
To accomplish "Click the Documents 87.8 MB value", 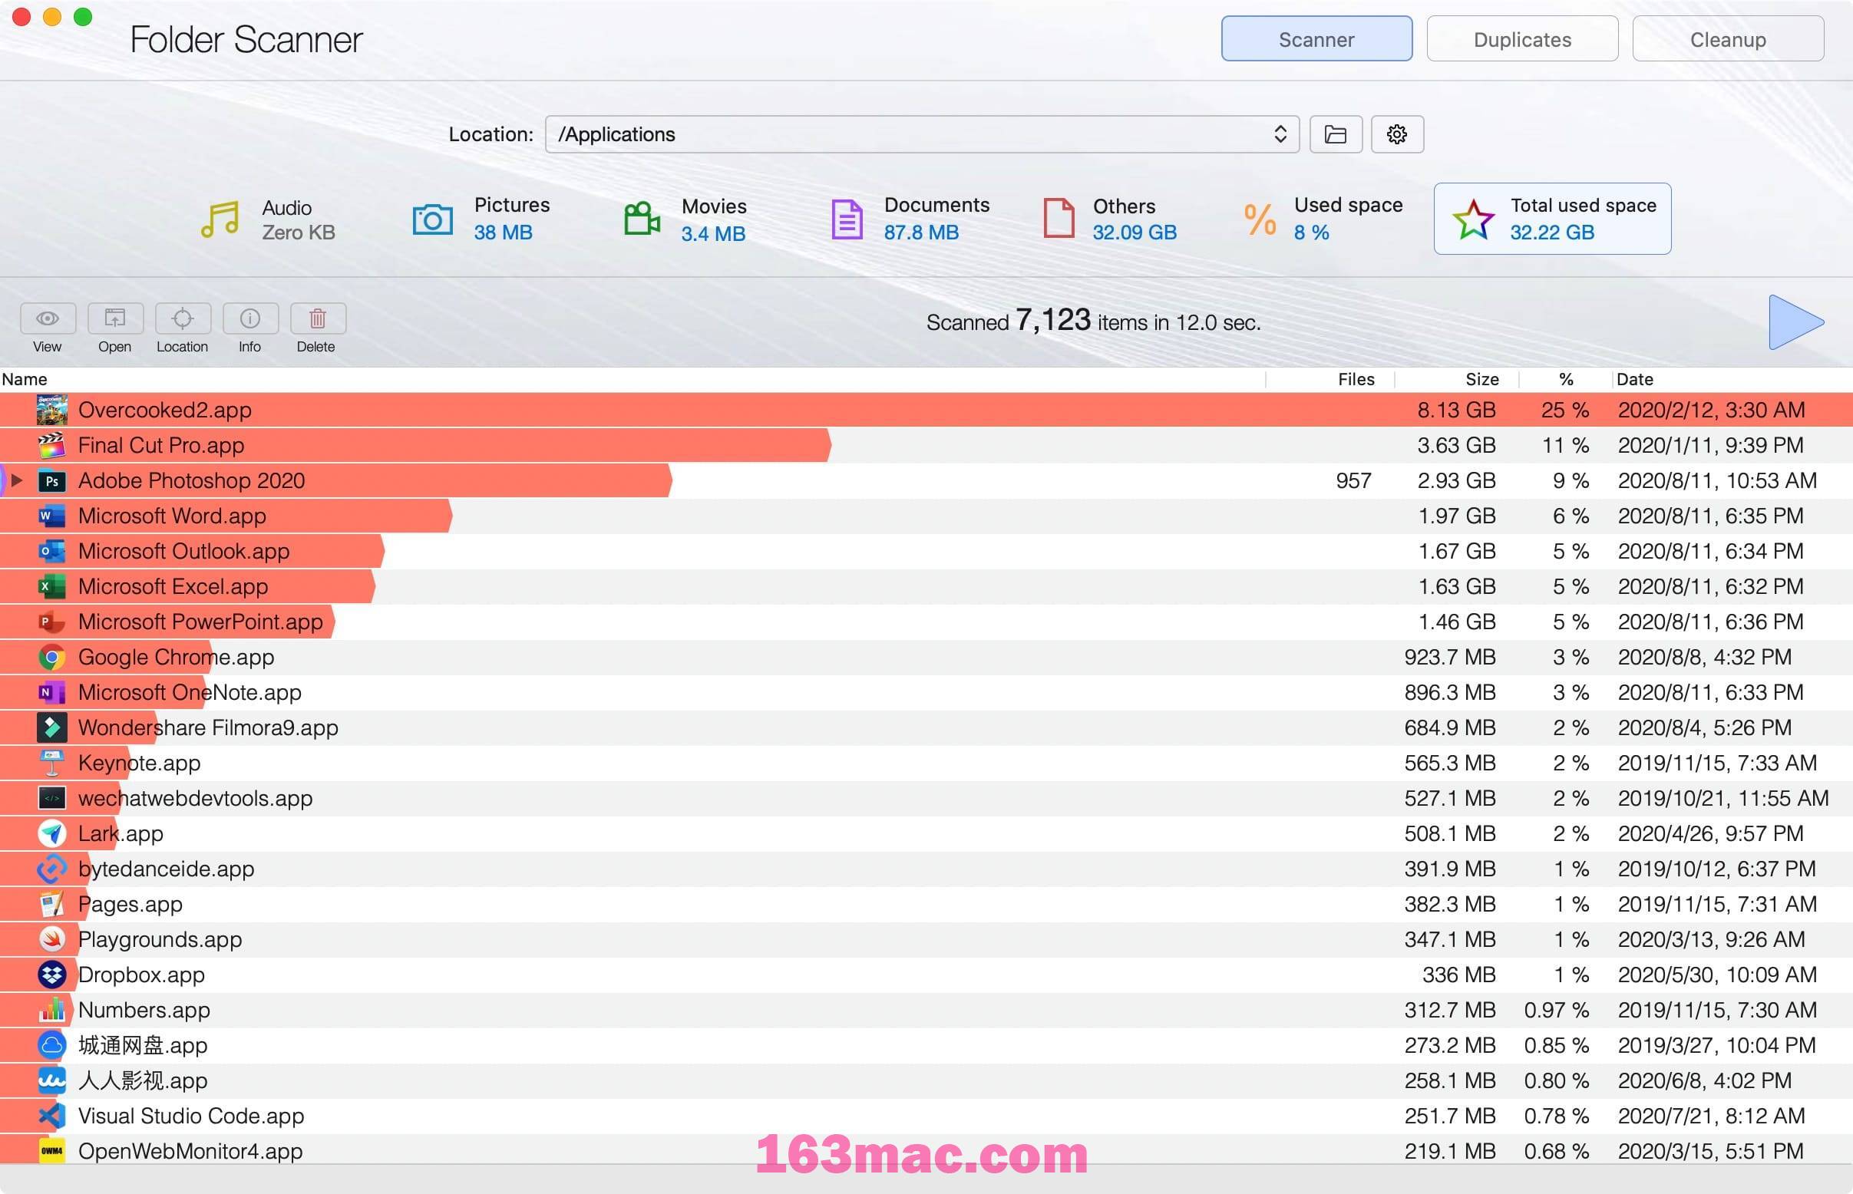I will (921, 232).
